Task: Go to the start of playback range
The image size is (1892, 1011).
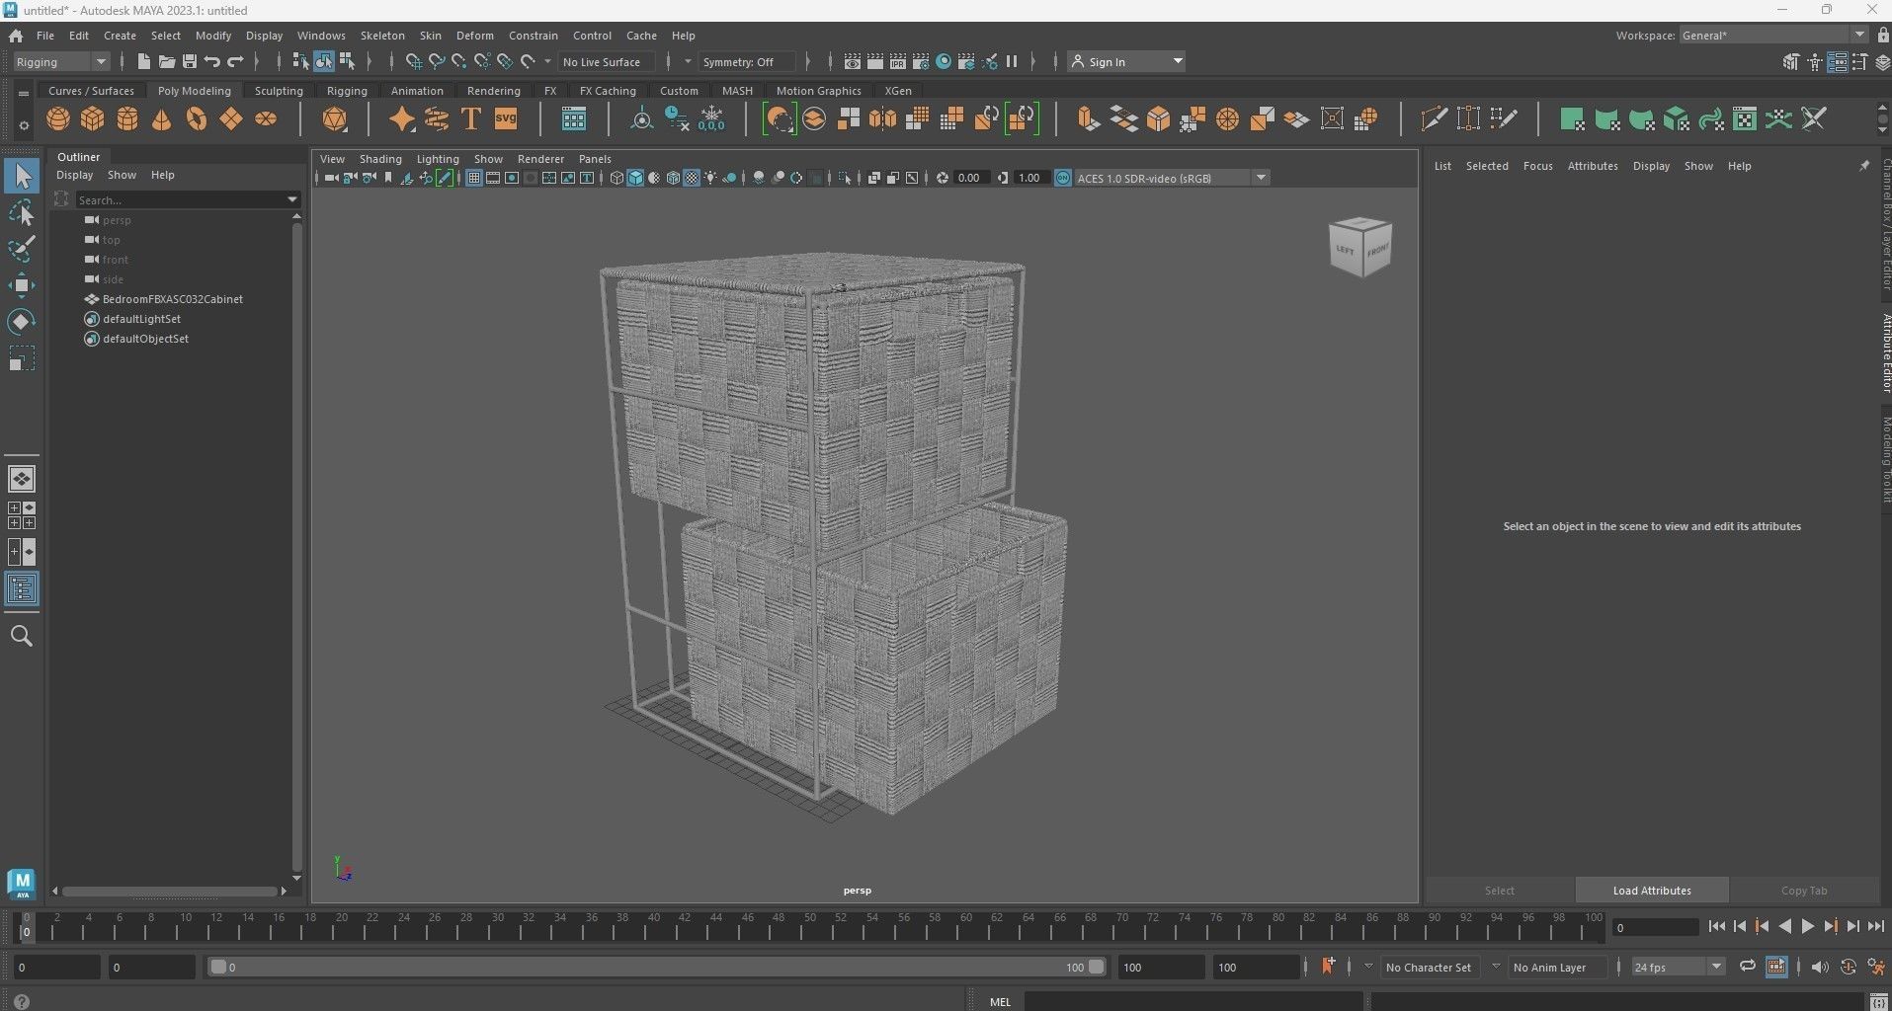Action: 1717,926
